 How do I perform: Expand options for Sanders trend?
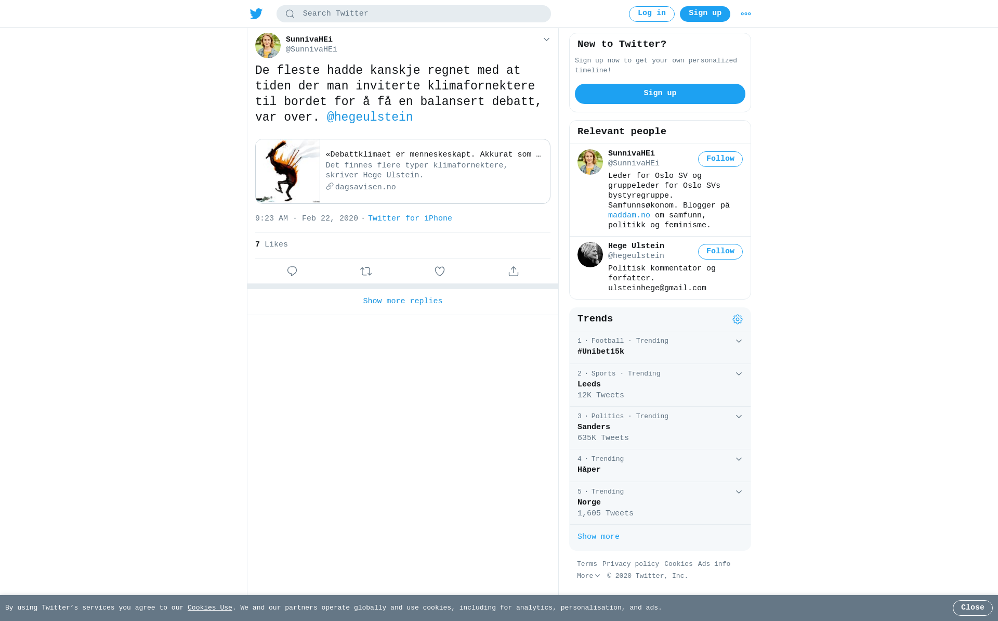tap(739, 417)
